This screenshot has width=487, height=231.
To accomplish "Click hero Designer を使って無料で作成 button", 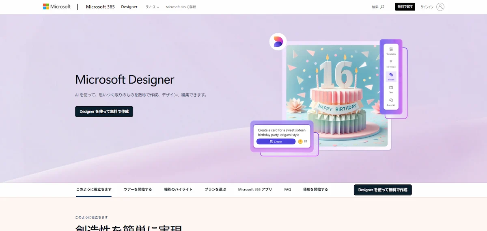I will click(104, 112).
